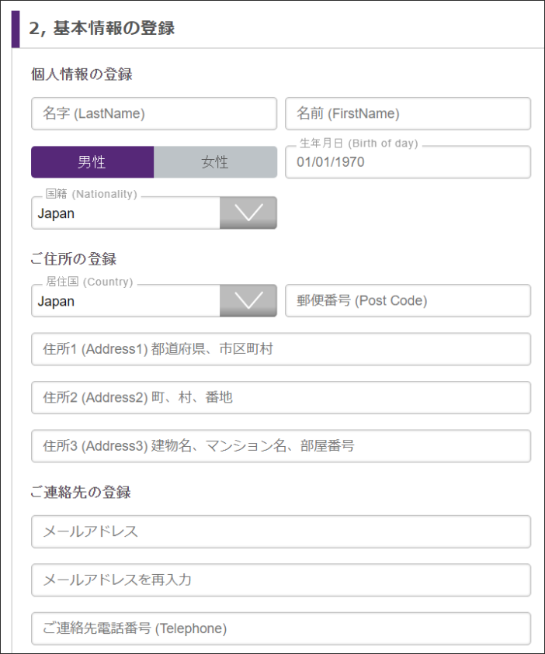The width and height of the screenshot is (545, 654).
Task: Click the ご連絡先の登録 subsection title
Action: (x=81, y=492)
